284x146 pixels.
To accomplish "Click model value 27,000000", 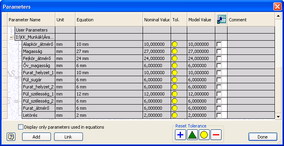I will click(201, 51).
